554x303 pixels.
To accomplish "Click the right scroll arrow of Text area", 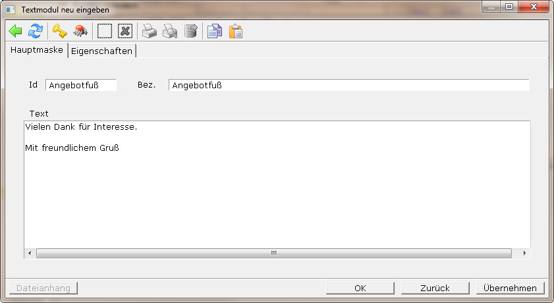I will pyautogui.click(x=524, y=253).
